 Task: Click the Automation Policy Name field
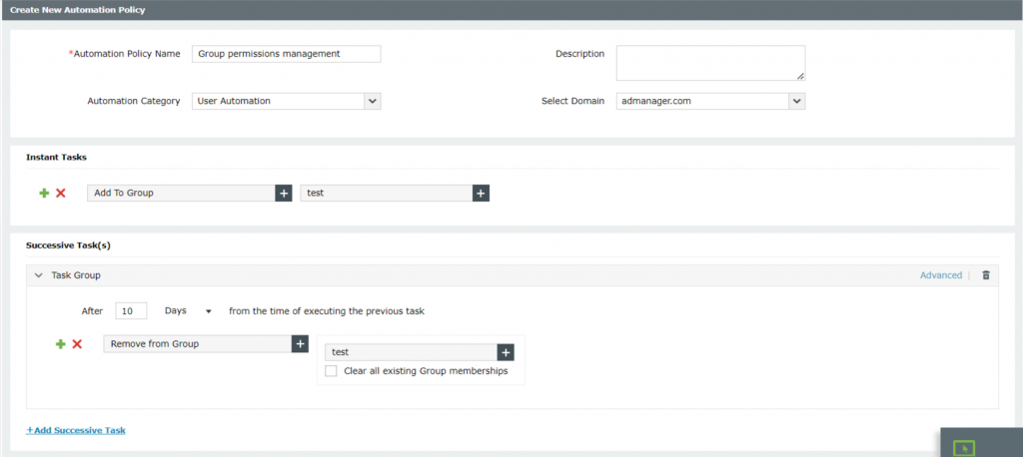[286, 54]
